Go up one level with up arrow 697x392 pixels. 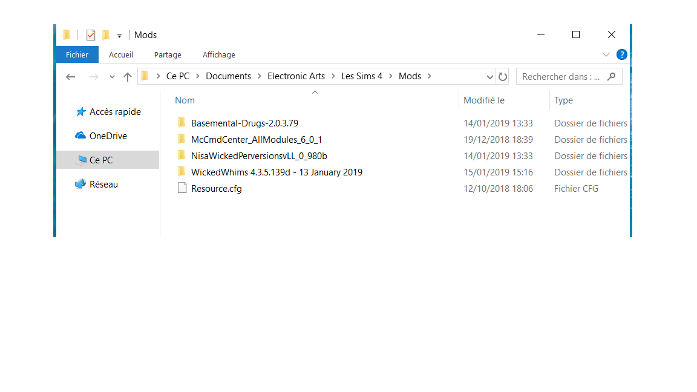click(x=128, y=77)
